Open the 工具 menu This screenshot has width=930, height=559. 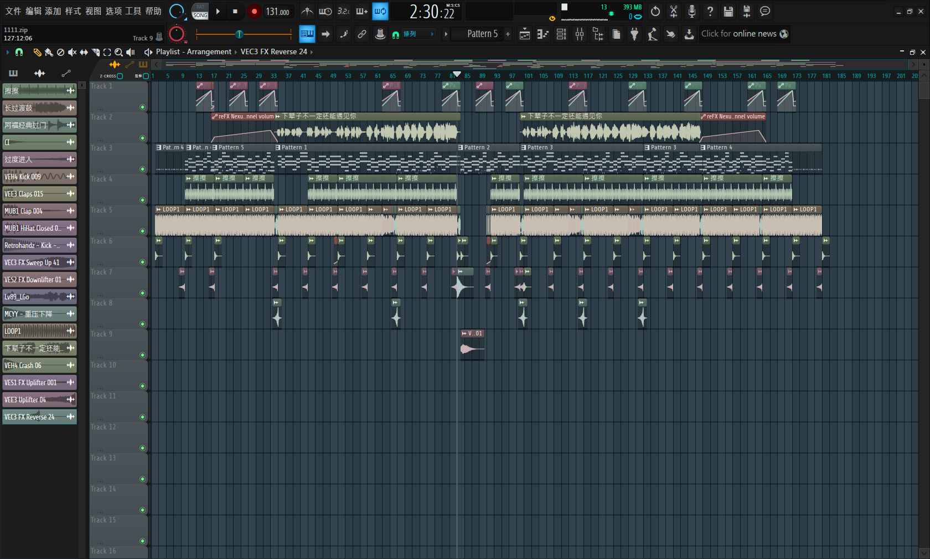[133, 12]
